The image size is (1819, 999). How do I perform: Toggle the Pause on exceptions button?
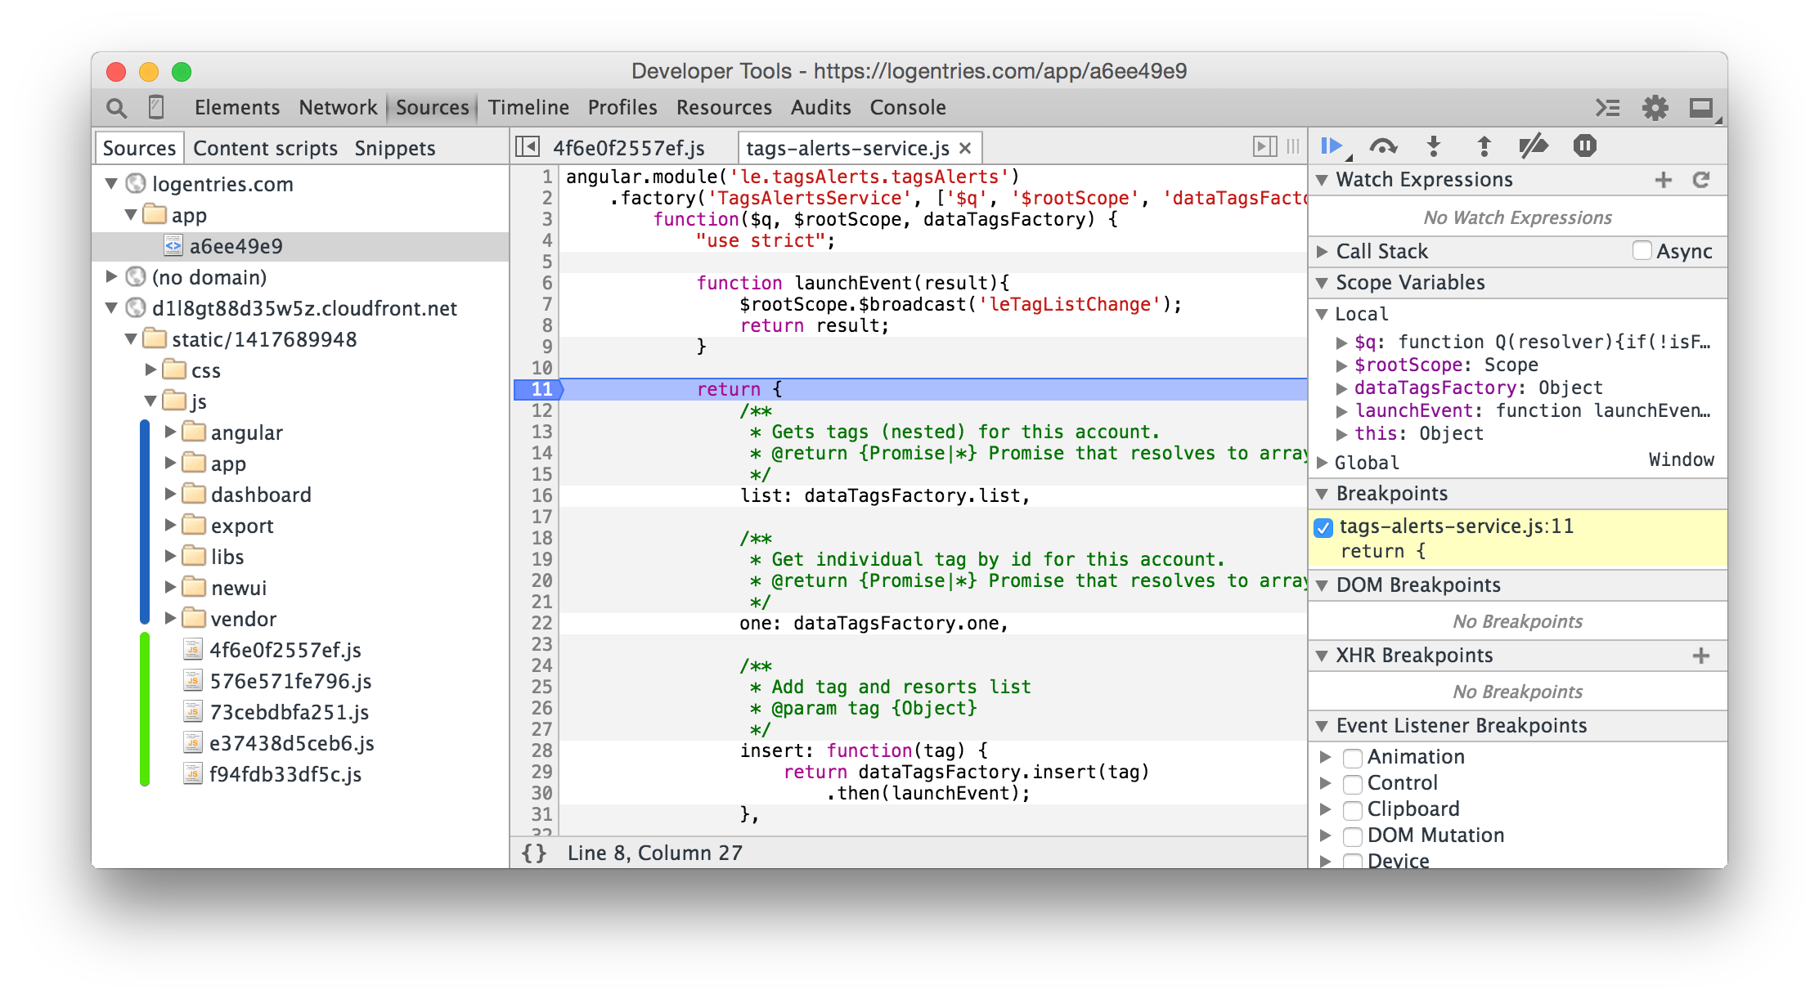point(1584,146)
